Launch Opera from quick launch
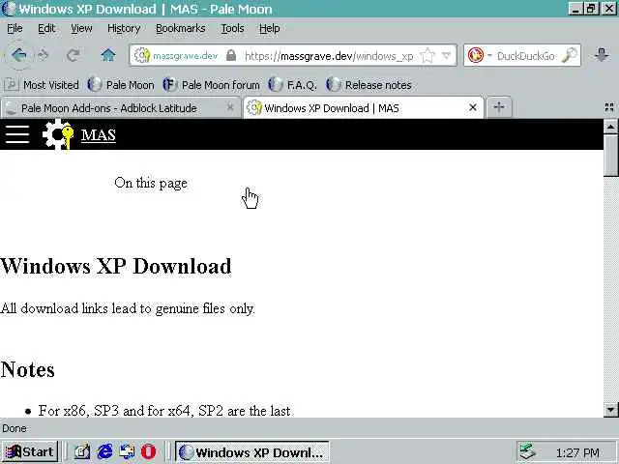619x464 pixels. click(148, 451)
